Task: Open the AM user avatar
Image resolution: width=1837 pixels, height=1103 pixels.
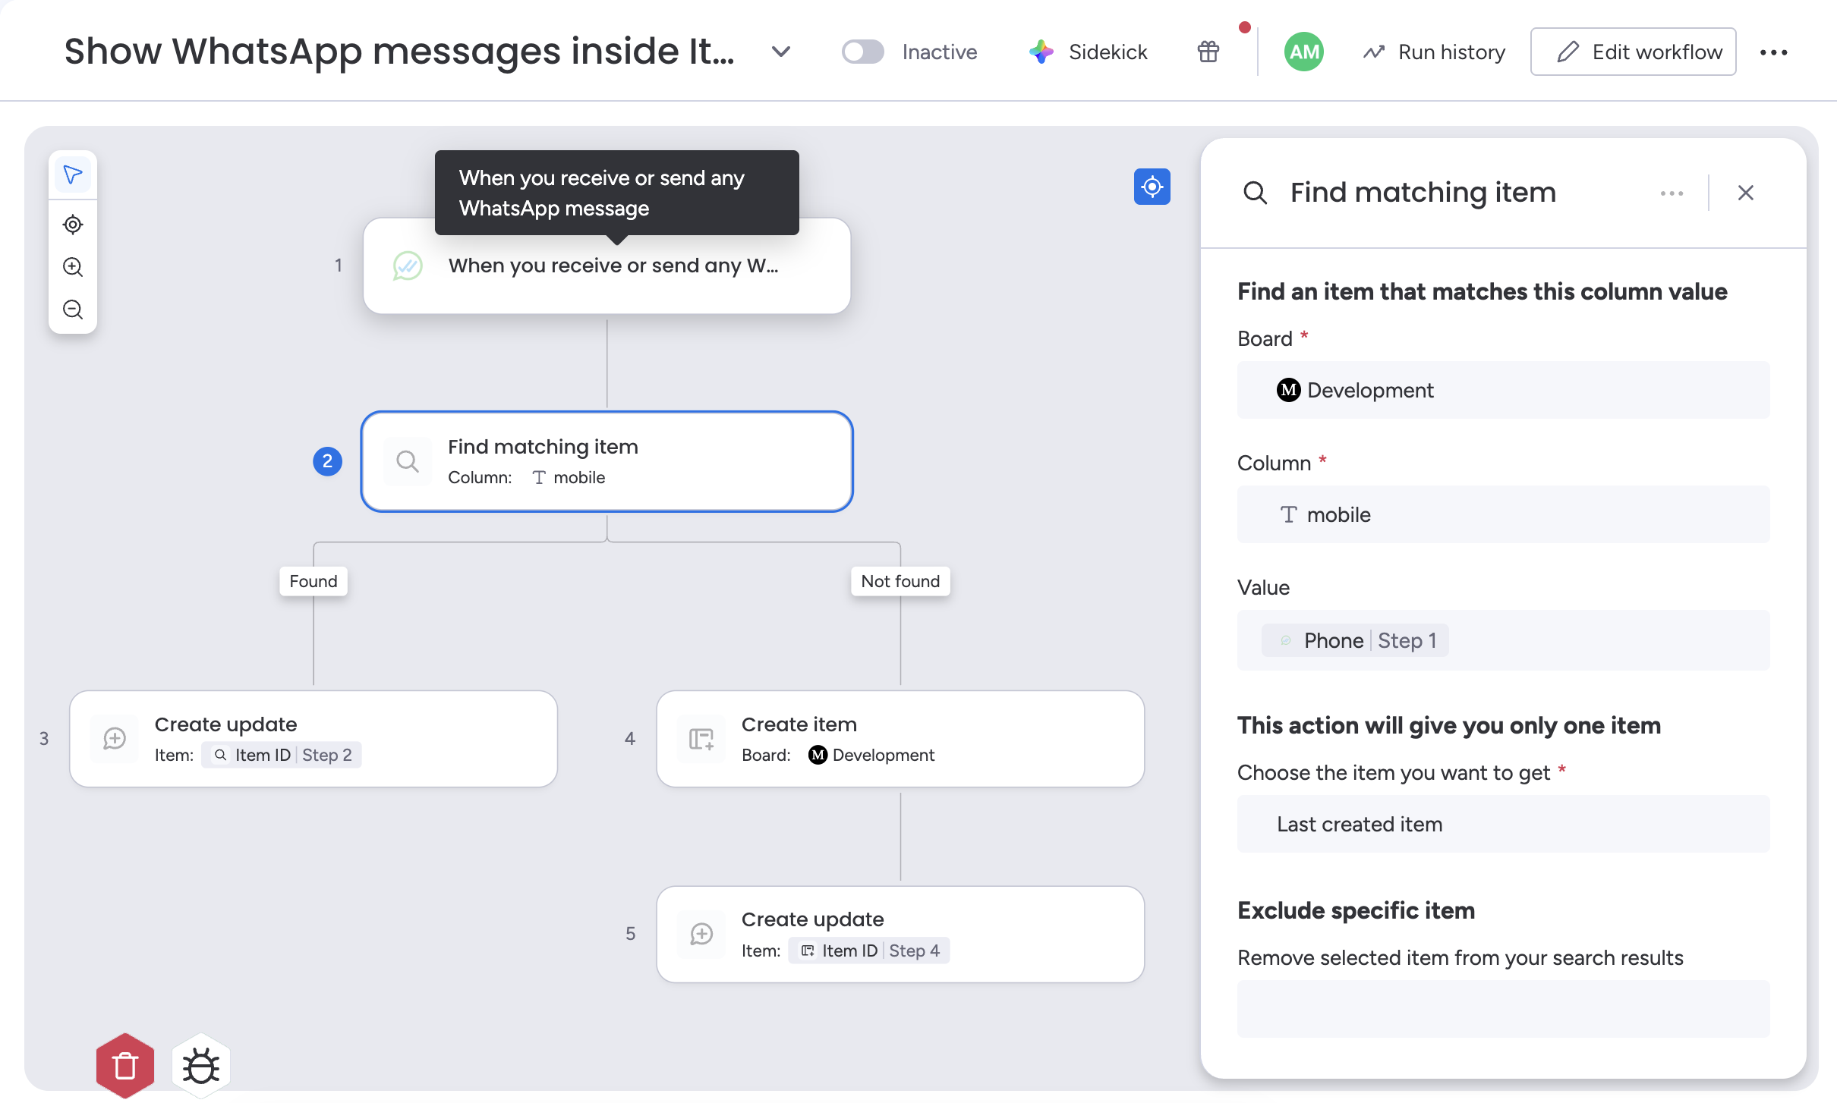Action: pyautogui.click(x=1303, y=52)
